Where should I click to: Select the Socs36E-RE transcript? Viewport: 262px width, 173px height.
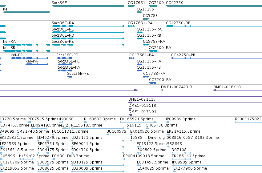[88, 45]
